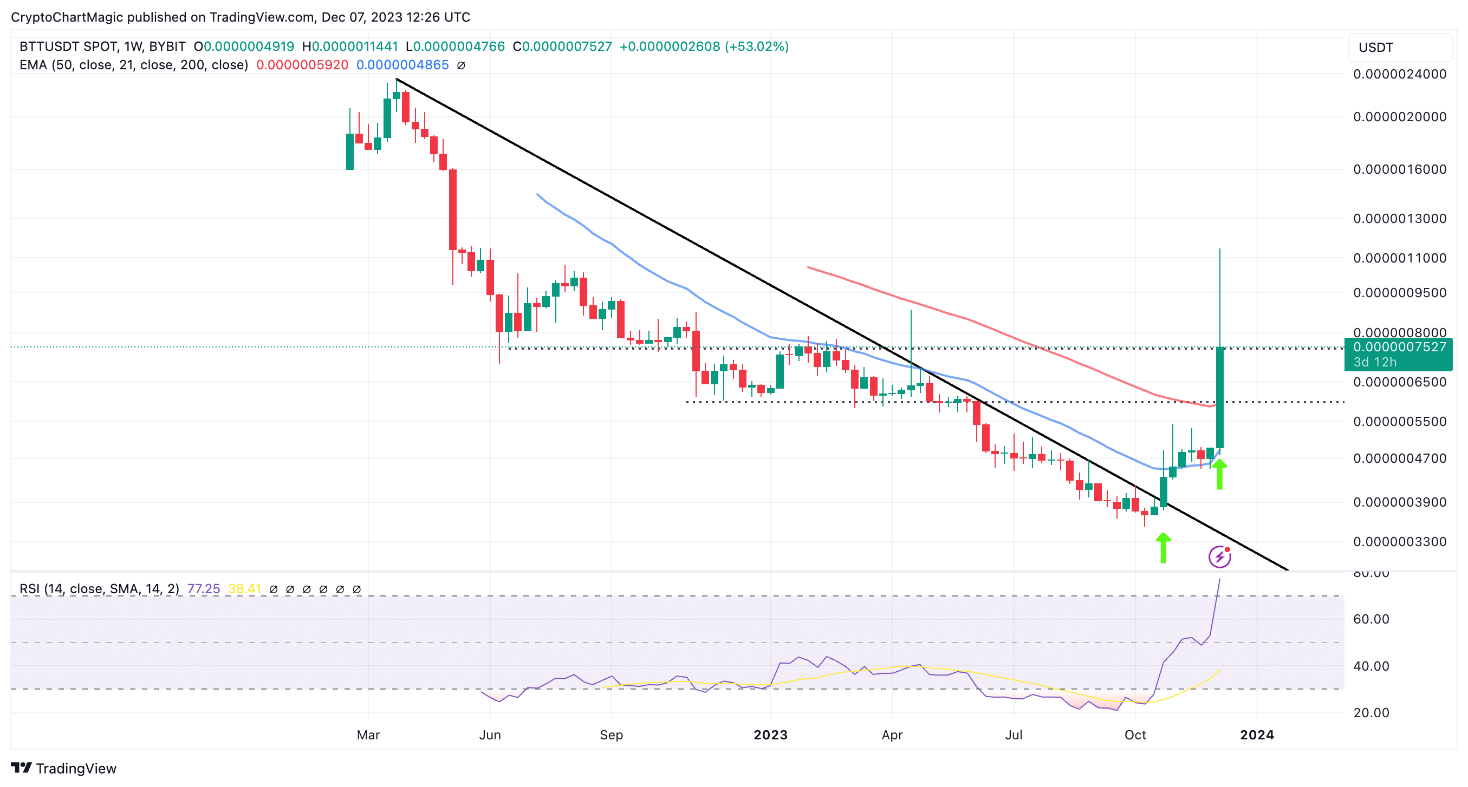Click price axis label 0.0000011000
Screen dimensions: 1468x787
coord(1400,258)
